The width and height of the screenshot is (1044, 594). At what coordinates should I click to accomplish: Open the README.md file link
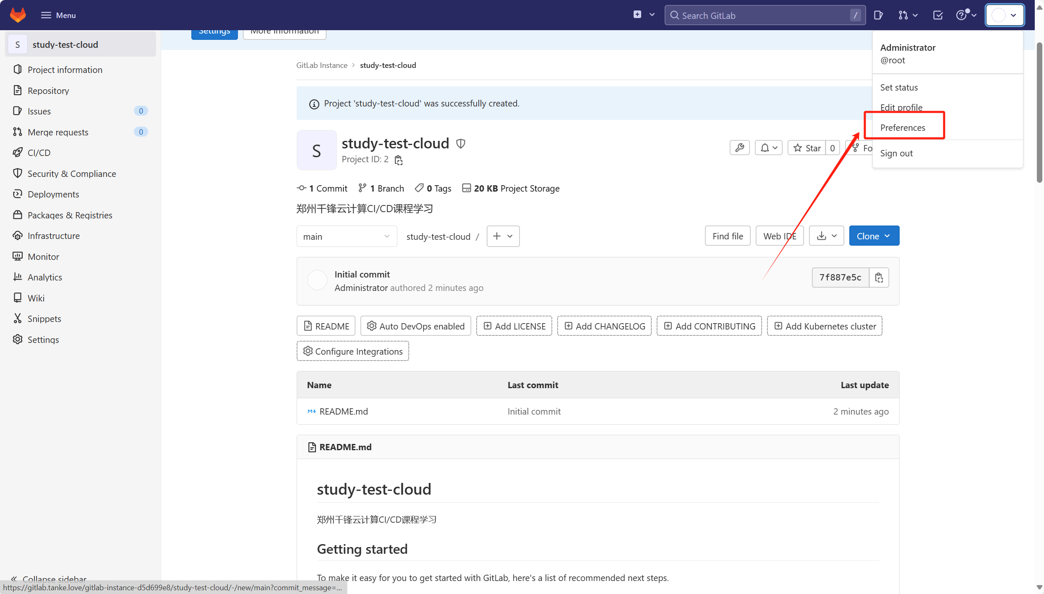coord(343,411)
